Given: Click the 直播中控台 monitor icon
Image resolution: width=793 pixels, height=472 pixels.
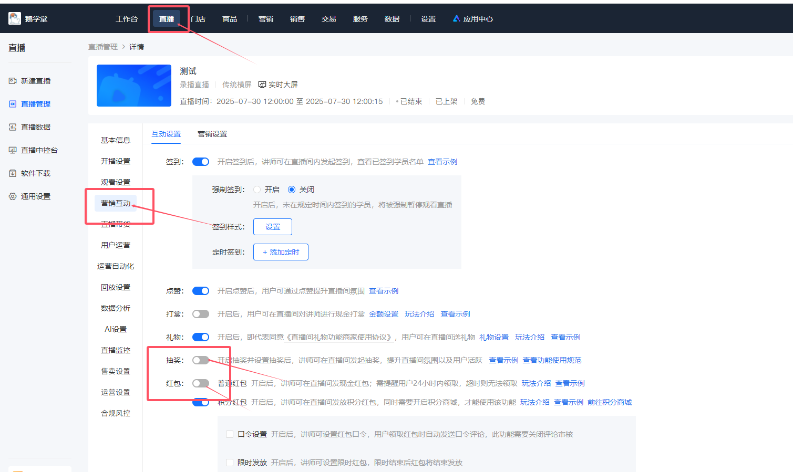Looking at the screenshot, I should (x=13, y=150).
